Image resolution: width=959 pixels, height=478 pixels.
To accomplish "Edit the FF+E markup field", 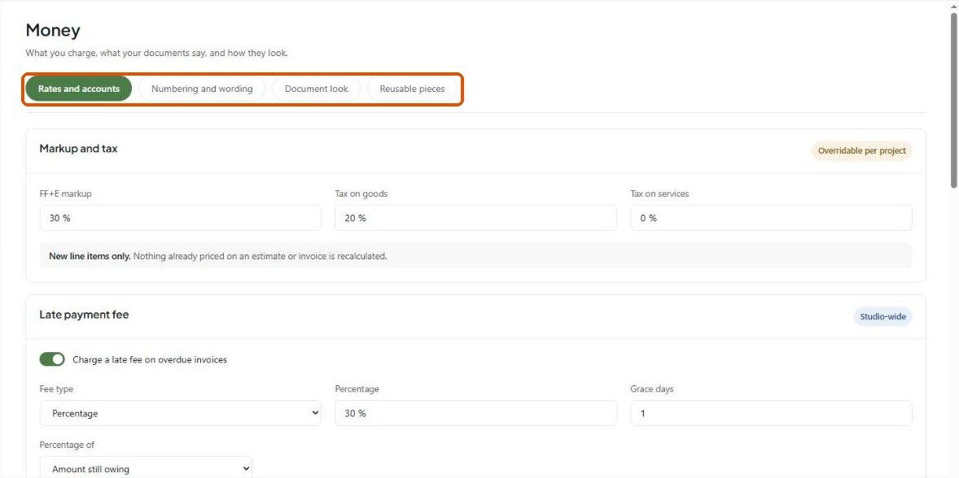I will (181, 218).
